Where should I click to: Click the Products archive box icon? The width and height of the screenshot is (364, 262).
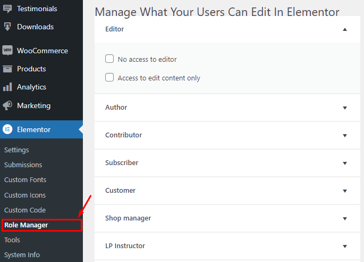coord(7,69)
